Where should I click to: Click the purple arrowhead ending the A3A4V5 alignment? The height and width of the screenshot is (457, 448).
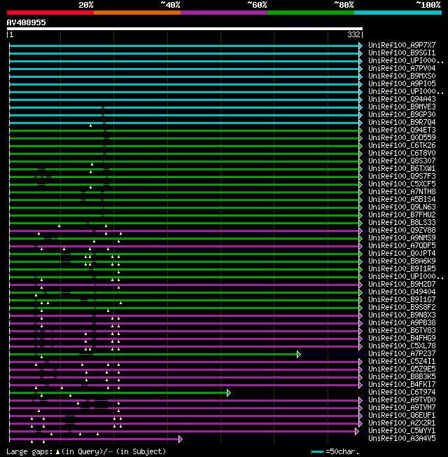tap(181, 439)
